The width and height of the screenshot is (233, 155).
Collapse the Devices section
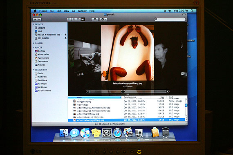point(34,24)
